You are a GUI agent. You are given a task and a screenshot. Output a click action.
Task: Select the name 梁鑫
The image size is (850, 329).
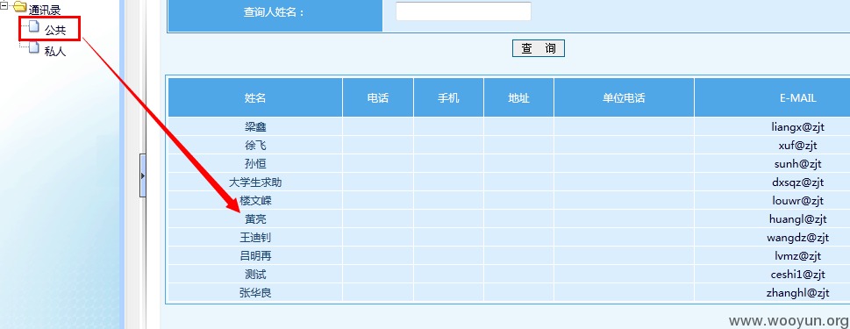click(x=255, y=127)
